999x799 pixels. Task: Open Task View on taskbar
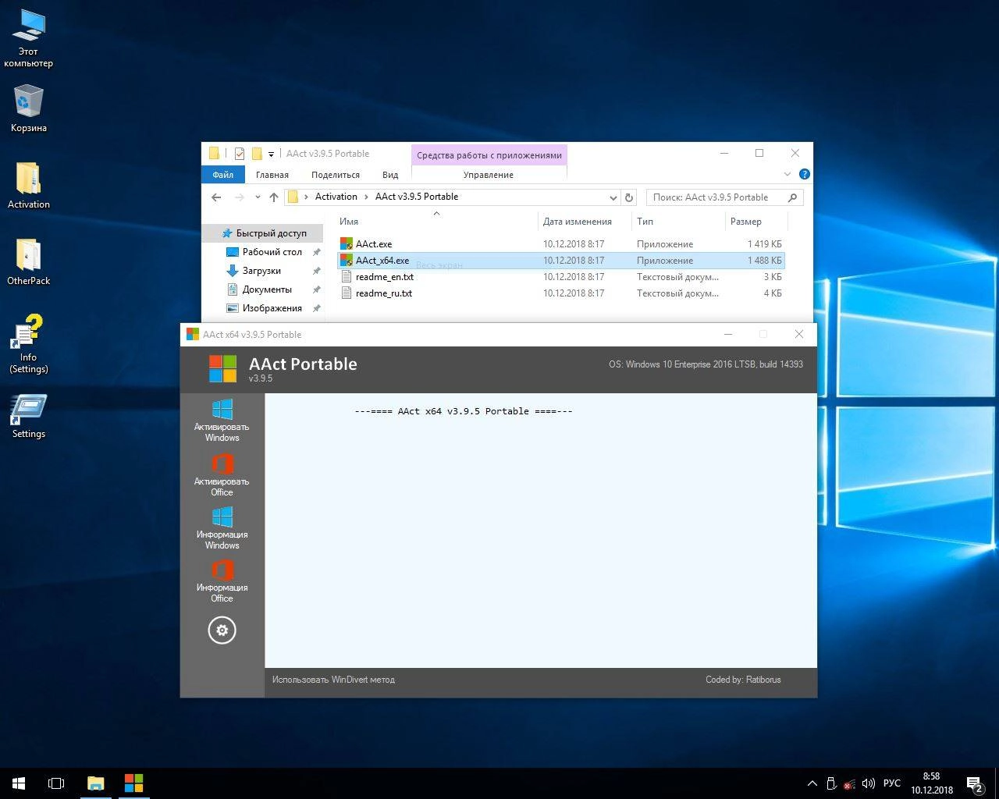pos(56,783)
